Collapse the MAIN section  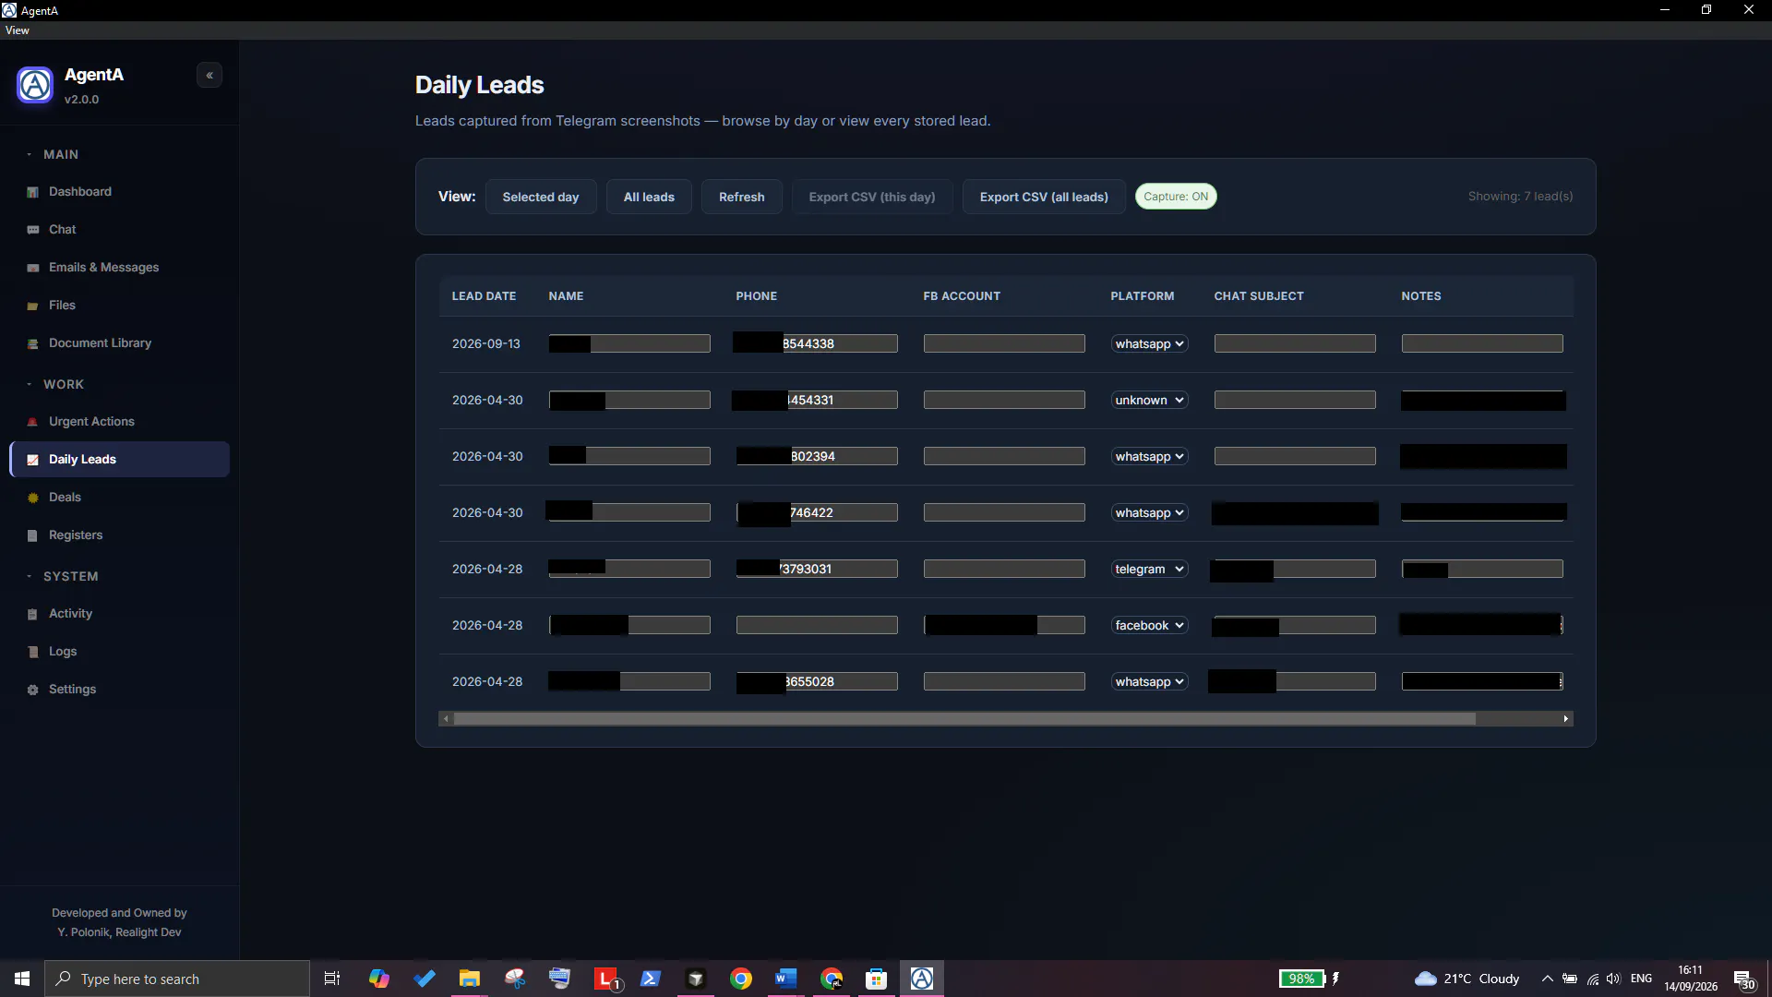(53, 154)
